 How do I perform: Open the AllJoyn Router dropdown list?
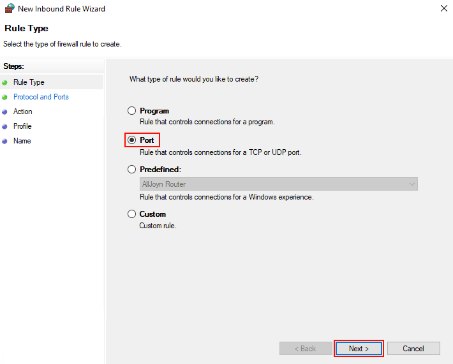[278, 184]
